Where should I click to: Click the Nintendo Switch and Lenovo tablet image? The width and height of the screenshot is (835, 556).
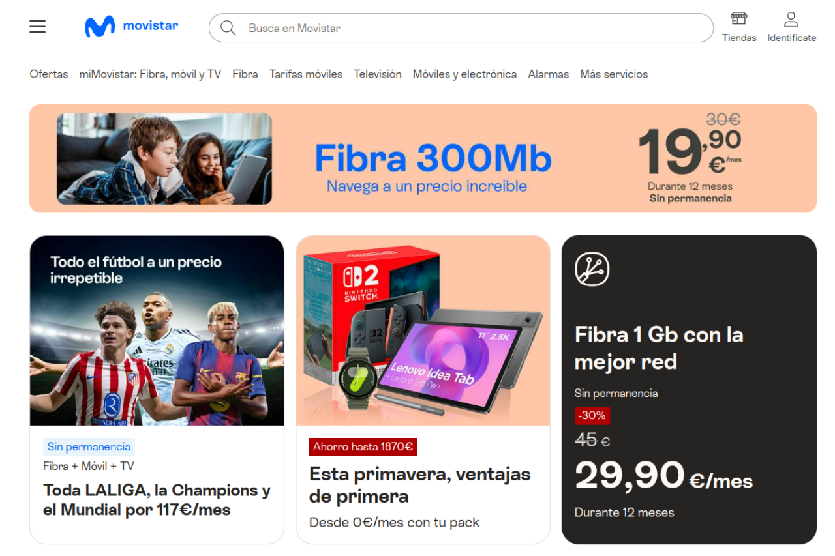[423, 330]
